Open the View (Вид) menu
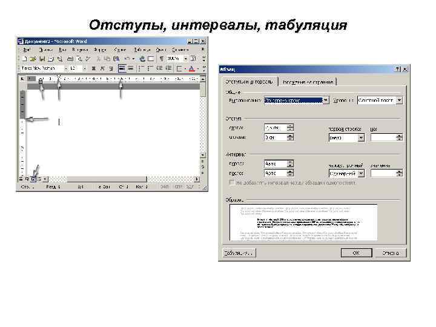Image resolution: width=436 pixels, height=327 pixels. [x=62, y=50]
